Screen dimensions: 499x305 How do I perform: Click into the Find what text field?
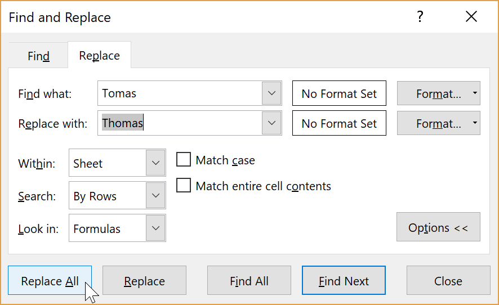coord(180,93)
